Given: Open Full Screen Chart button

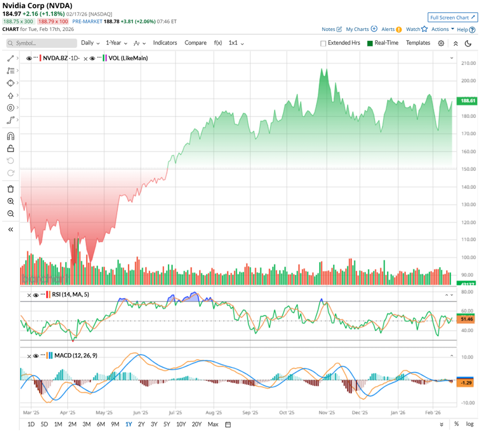Looking at the screenshot, I should [x=453, y=18].
